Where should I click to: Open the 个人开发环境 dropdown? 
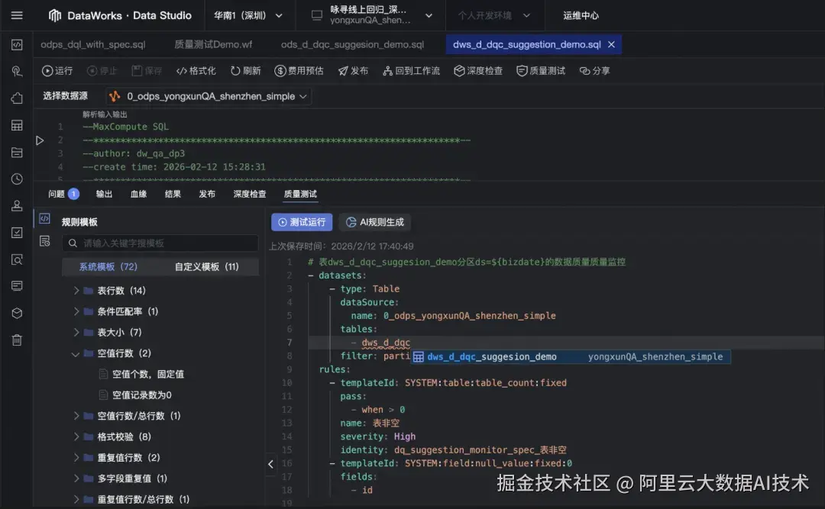(x=493, y=16)
